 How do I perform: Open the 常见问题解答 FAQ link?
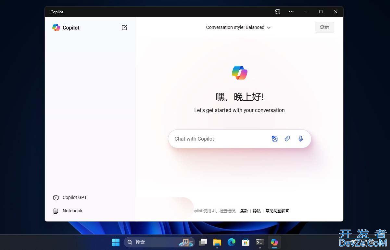coord(277,211)
